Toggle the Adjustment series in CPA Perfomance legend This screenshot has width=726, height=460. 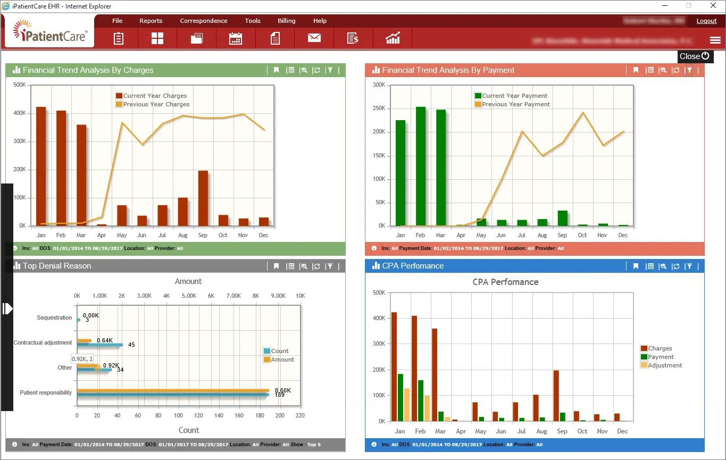coord(662,365)
